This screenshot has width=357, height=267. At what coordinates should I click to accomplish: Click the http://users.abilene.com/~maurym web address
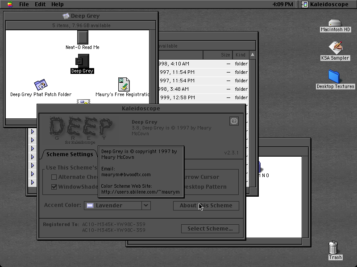click(141, 192)
